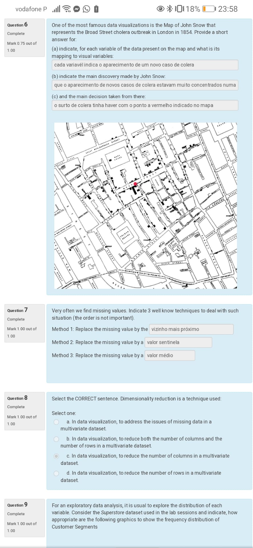
Task: Tap the Question 6 info block
Action: point(25,38)
